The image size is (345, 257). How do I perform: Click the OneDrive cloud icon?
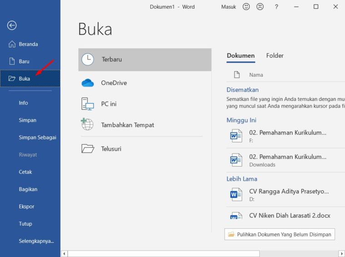88,83
